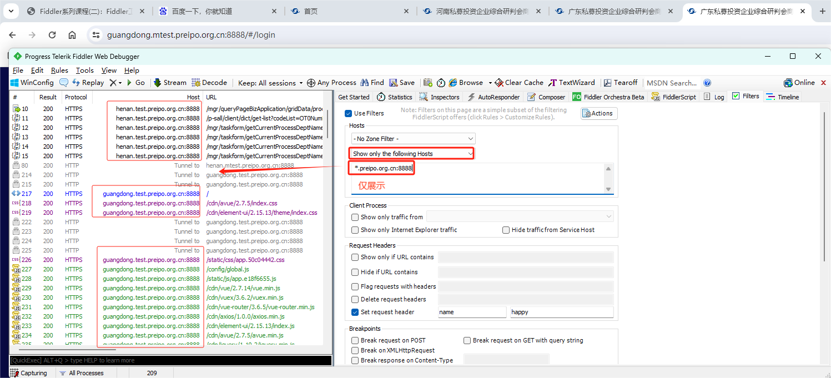Open the No Zone Filter dropdown

point(413,138)
